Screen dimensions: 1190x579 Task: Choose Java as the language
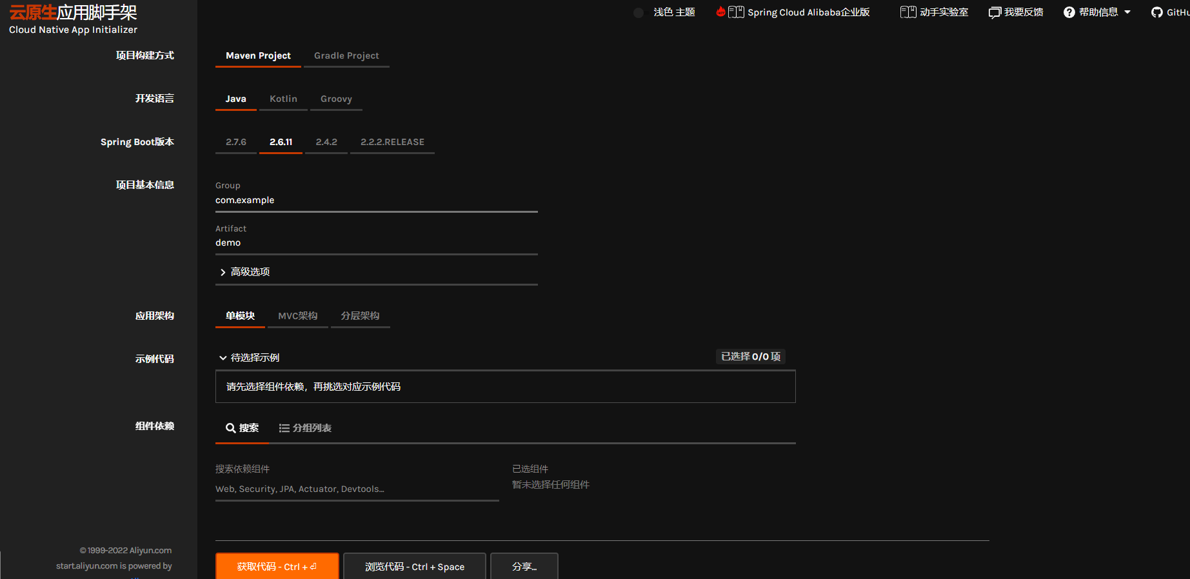pyautogui.click(x=236, y=99)
